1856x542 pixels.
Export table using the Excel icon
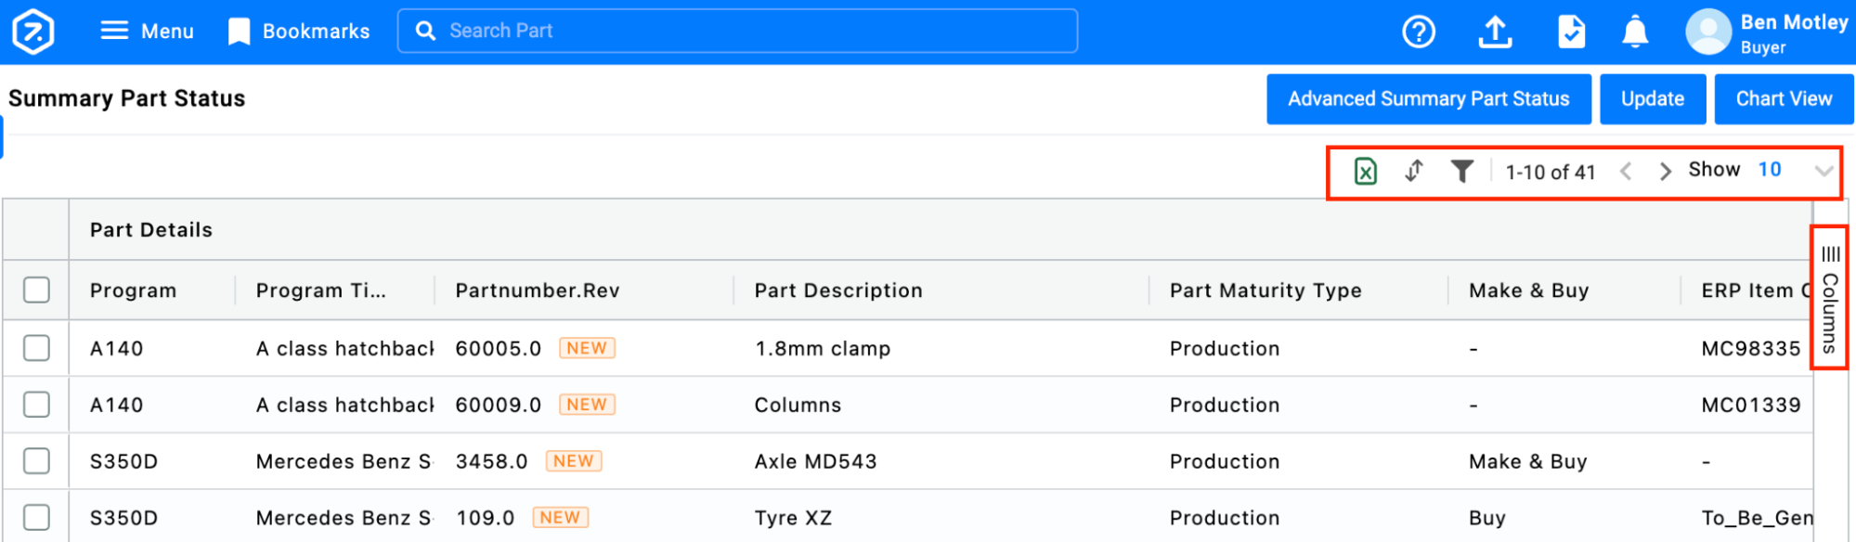[x=1365, y=172]
